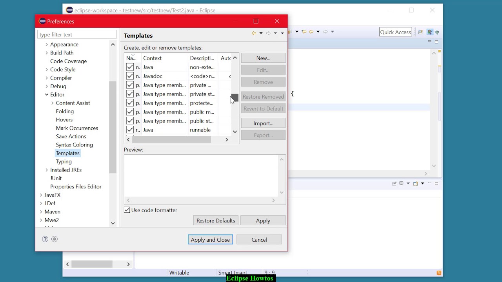The height and width of the screenshot is (282, 502).
Task: Click the RSS feed icon in Eclipse status bar
Action: click(x=439, y=273)
